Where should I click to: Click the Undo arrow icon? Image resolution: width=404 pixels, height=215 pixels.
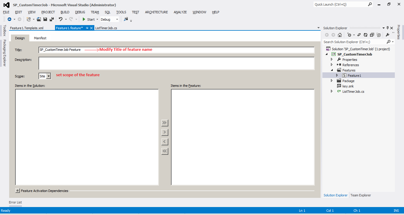point(61,19)
